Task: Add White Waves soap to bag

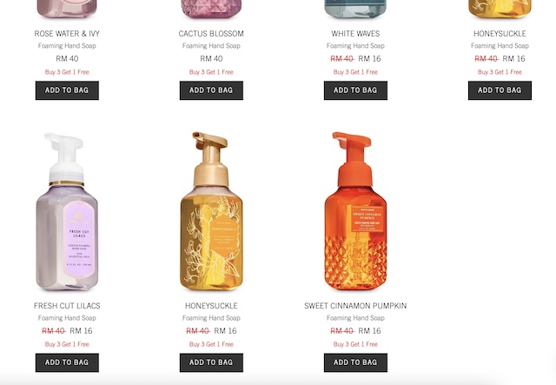Action: (355, 90)
